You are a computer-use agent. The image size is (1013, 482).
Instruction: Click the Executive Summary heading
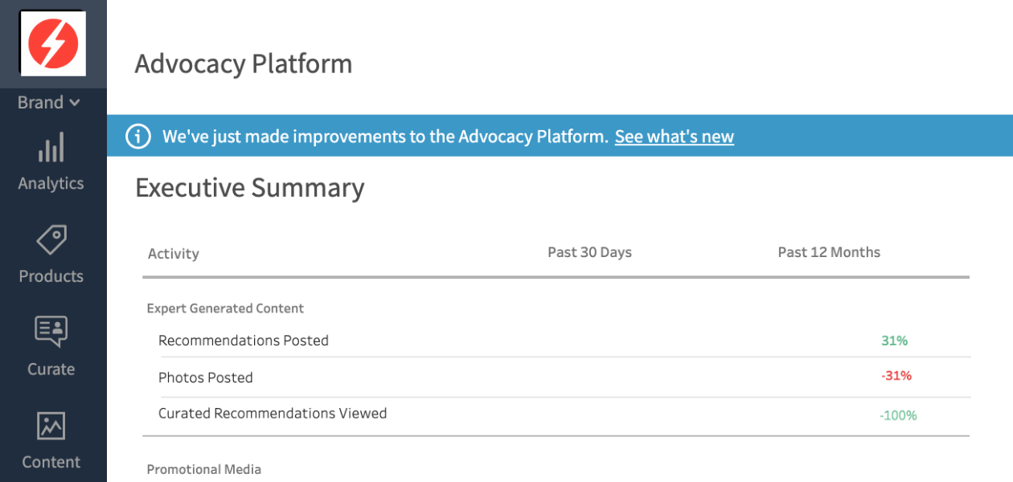(x=250, y=187)
